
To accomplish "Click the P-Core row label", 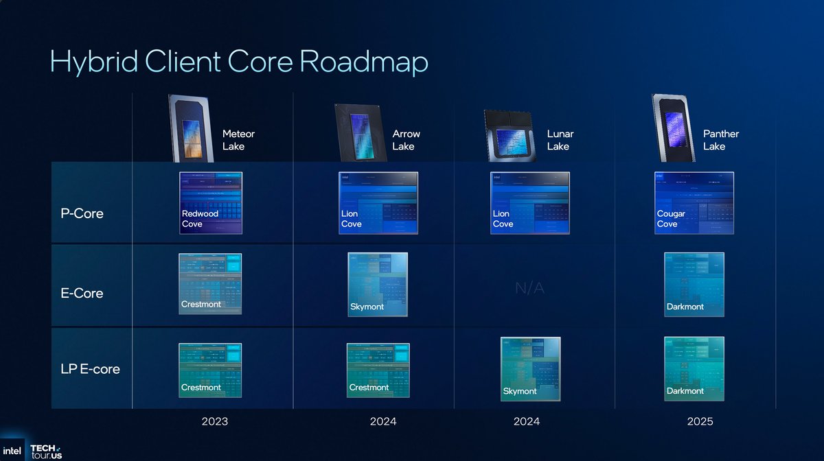I will [x=82, y=213].
